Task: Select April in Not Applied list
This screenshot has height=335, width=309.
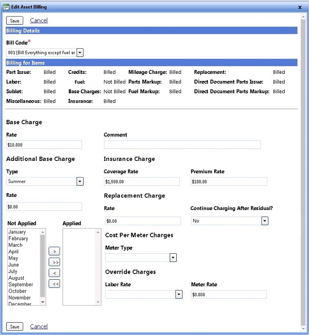Action: pos(14,252)
